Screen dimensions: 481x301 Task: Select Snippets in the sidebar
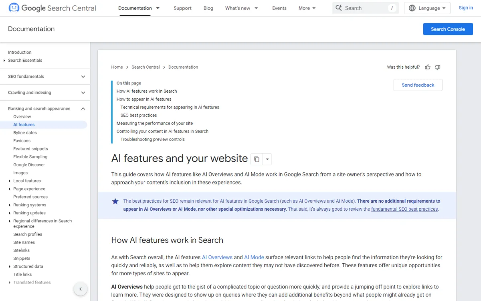(x=22, y=258)
